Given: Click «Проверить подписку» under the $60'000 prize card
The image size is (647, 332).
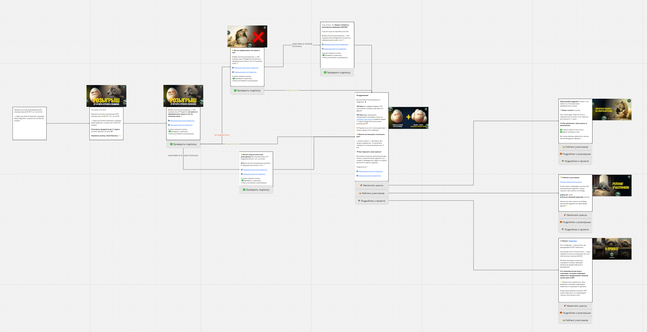Looking at the screenshot, I should [337, 73].
